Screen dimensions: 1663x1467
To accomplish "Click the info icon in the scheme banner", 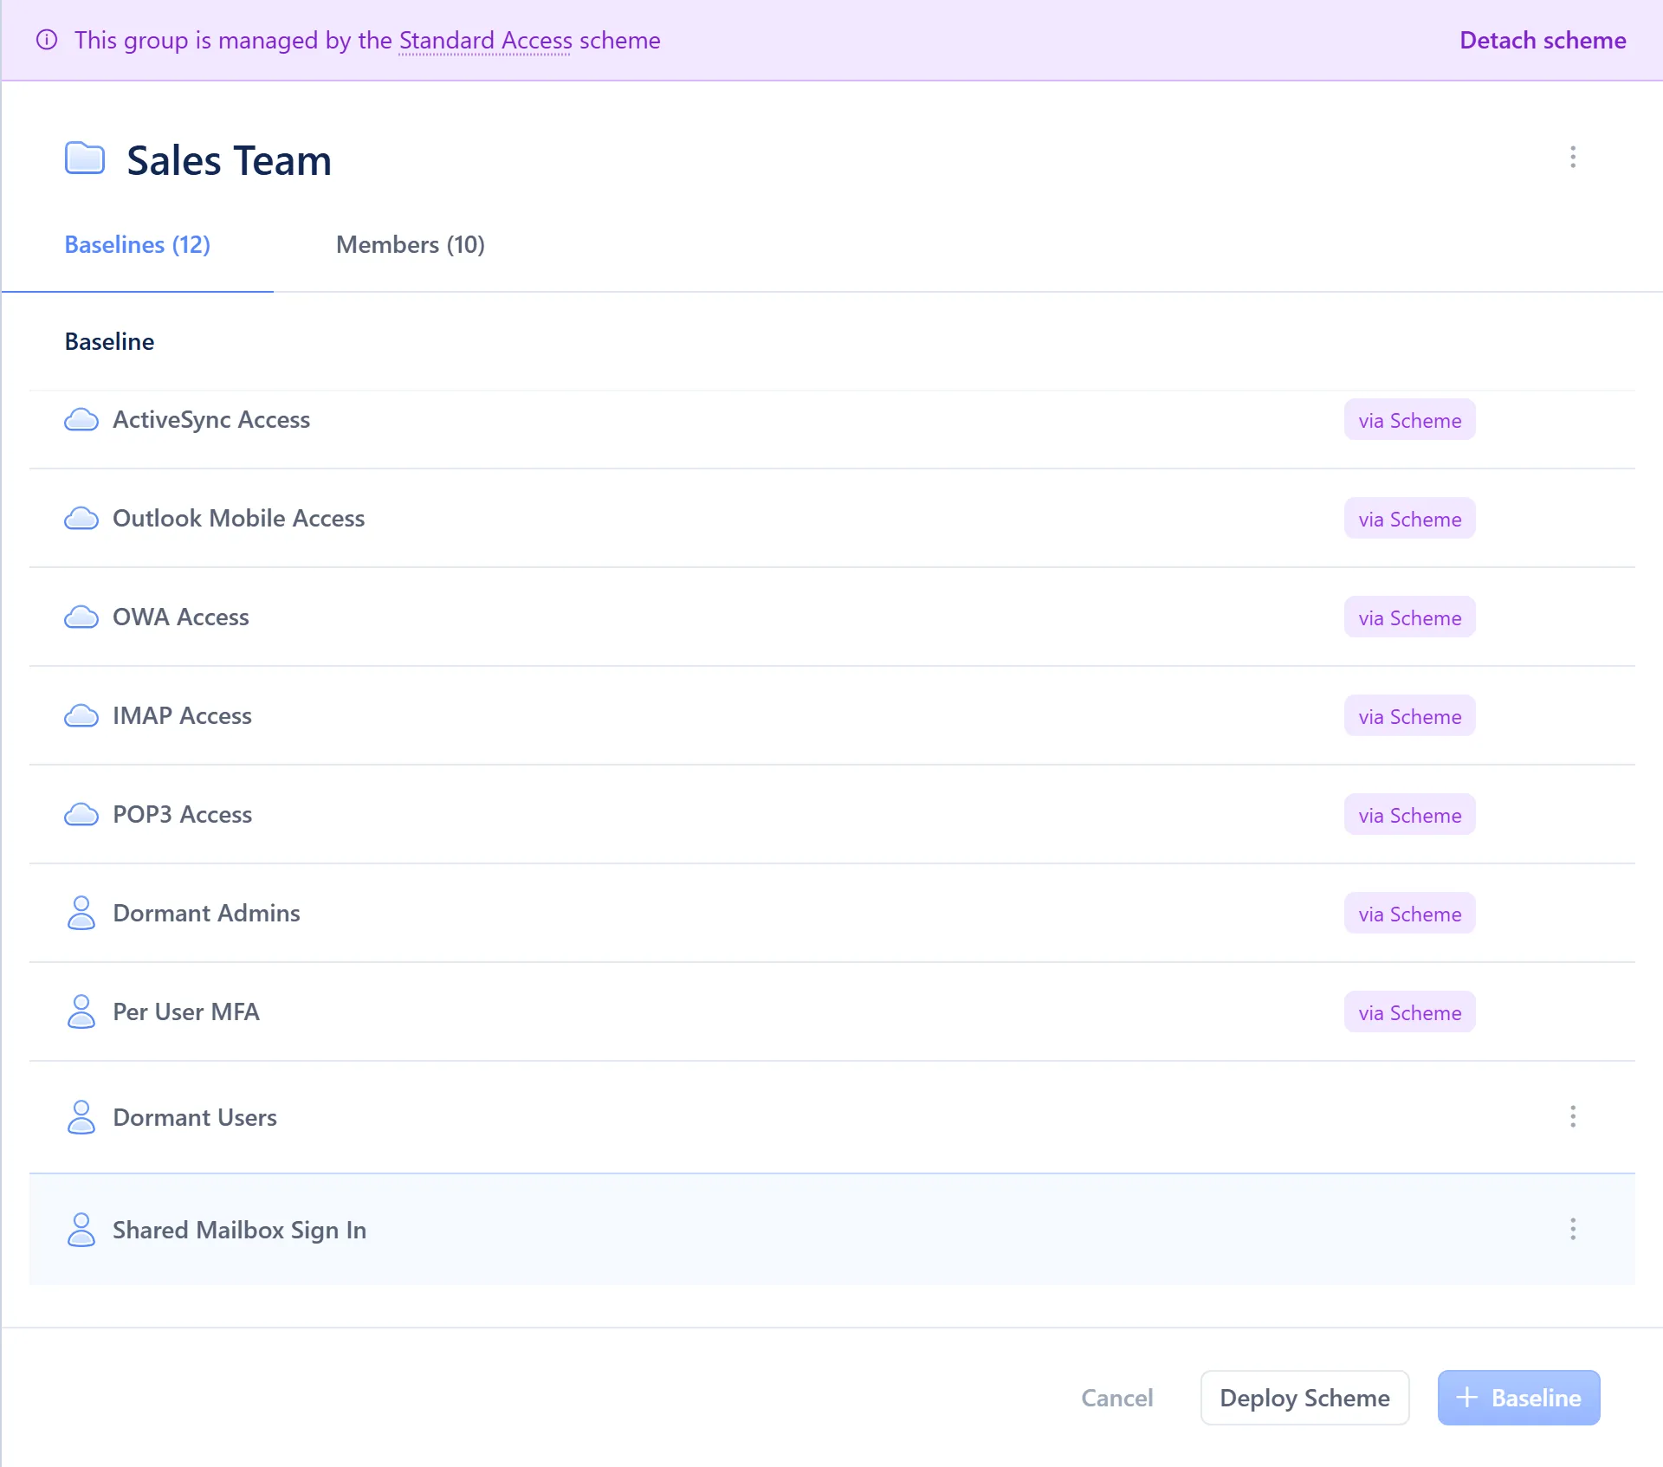I will pos(47,40).
